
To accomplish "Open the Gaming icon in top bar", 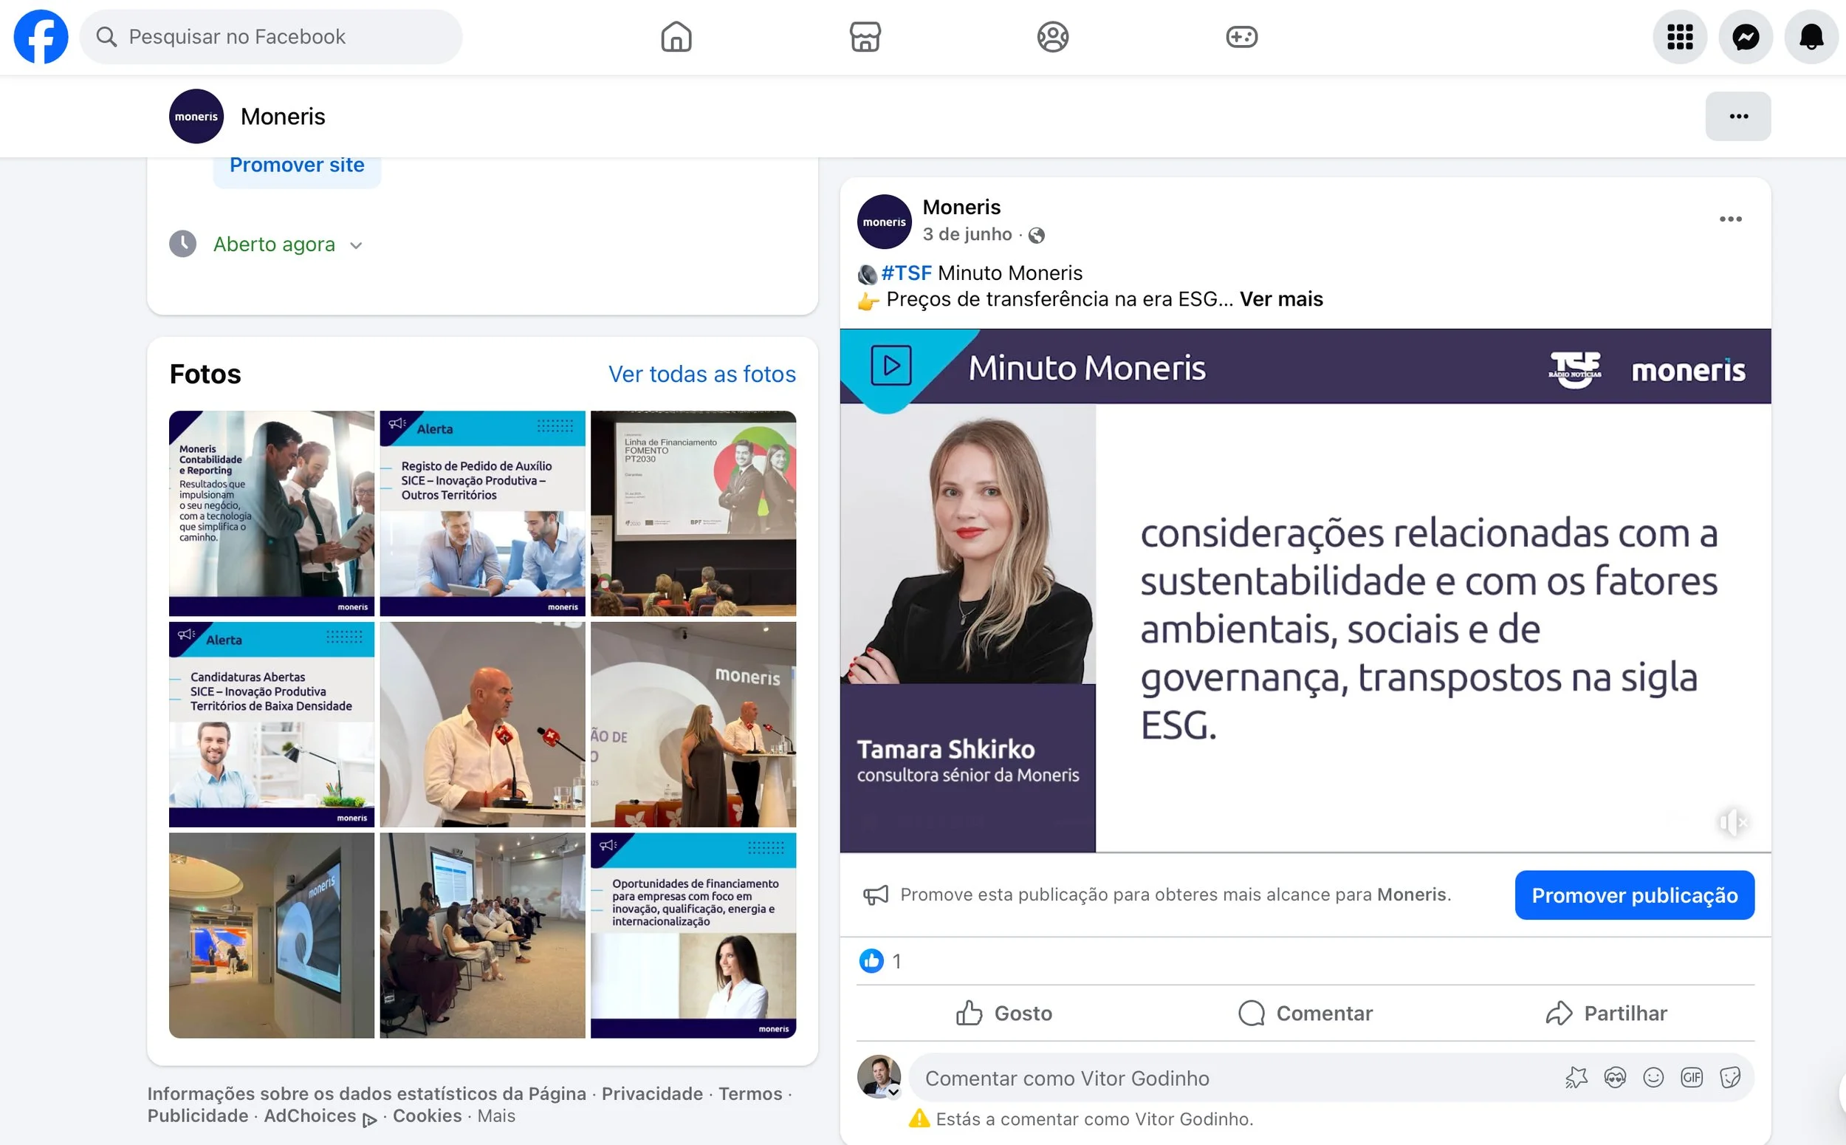I will pyautogui.click(x=1241, y=36).
